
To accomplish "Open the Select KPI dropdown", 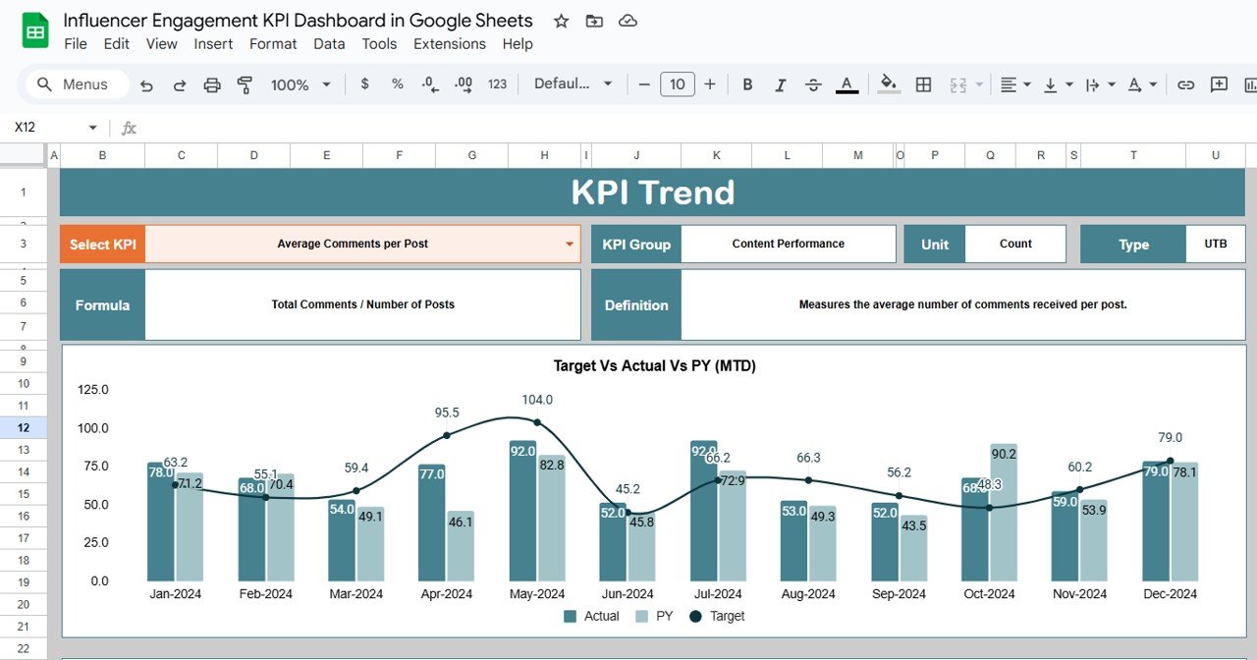I will [568, 244].
